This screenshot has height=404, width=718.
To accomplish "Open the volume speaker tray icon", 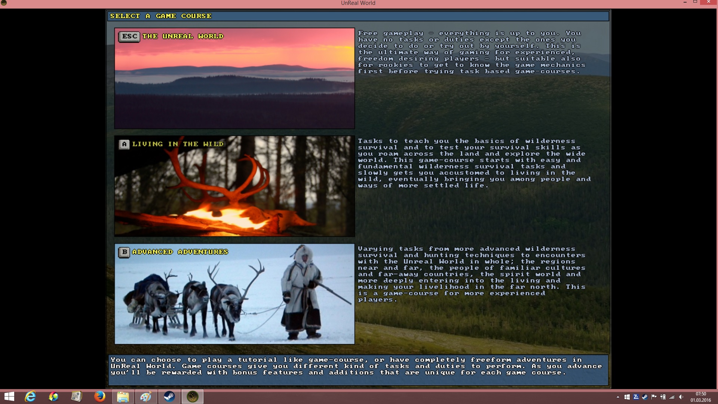I will click(x=681, y=397).
